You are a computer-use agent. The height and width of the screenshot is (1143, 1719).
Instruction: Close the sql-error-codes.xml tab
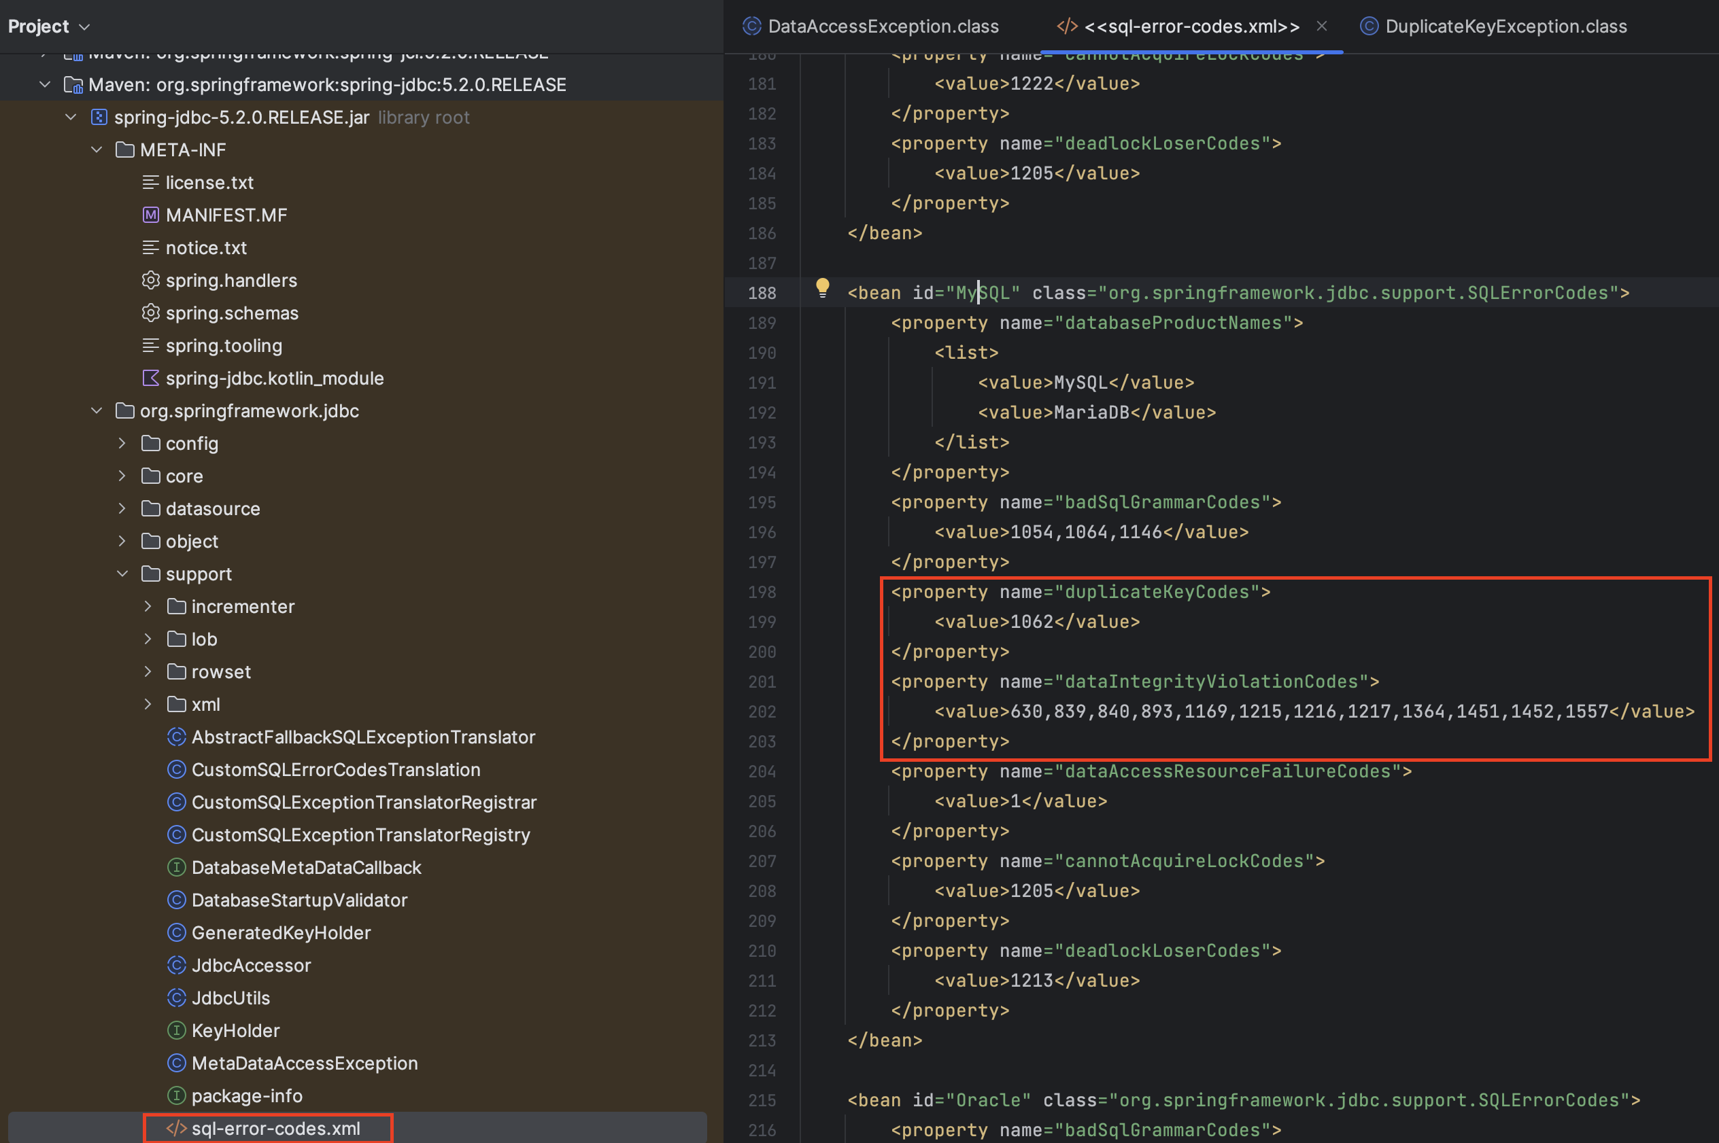(x=1321, y=27)
